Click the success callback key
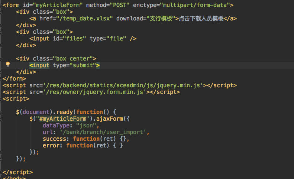This screenshot has width=294, height=179. [x=54, y=139]
